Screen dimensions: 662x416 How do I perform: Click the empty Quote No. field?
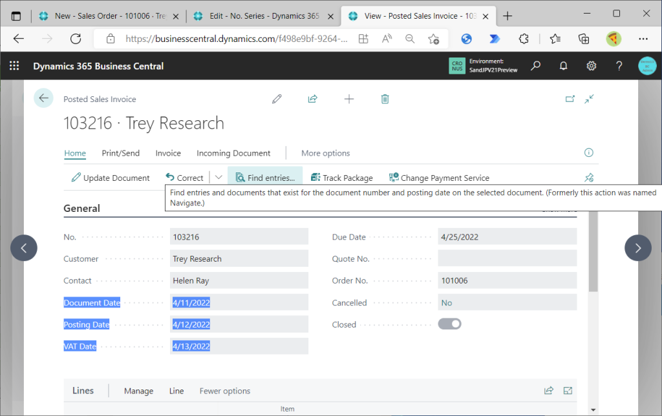507,258
